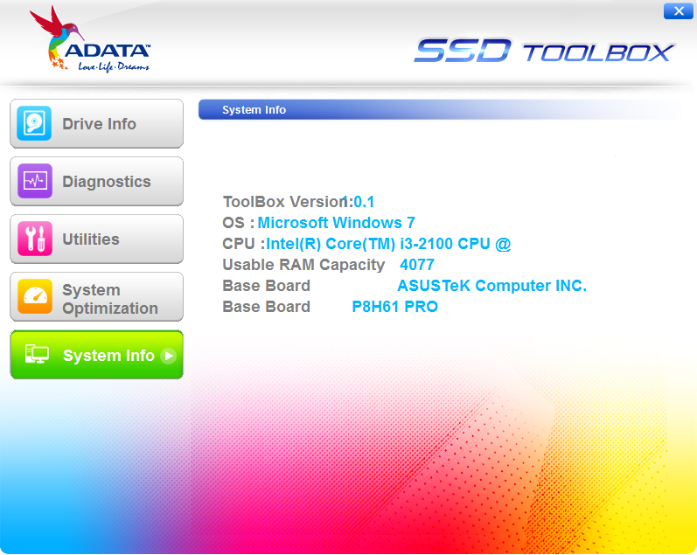Click the RAM value 4077
Image resolution: width=697 pixels, height=555 pixels.
point(417,265)
